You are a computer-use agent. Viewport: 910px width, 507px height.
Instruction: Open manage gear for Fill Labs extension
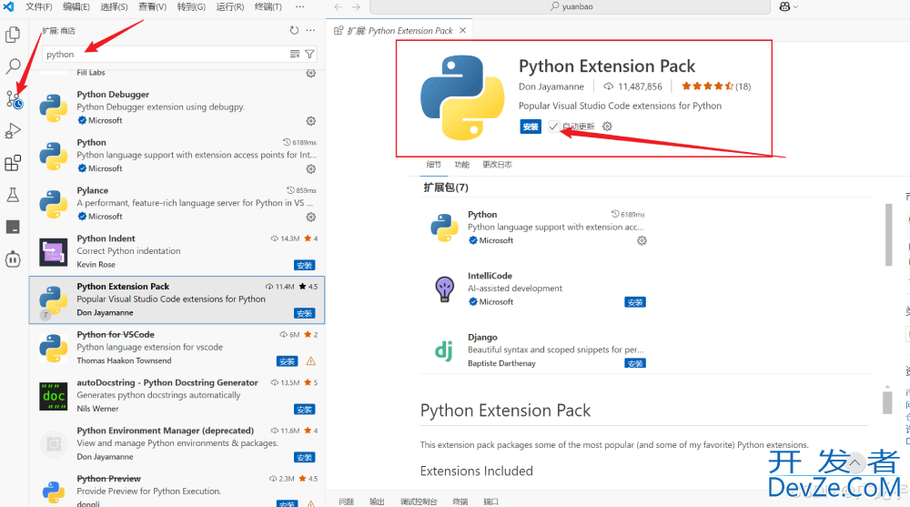311,73
